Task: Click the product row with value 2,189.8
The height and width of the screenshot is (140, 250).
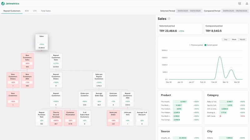Action: 180,116
